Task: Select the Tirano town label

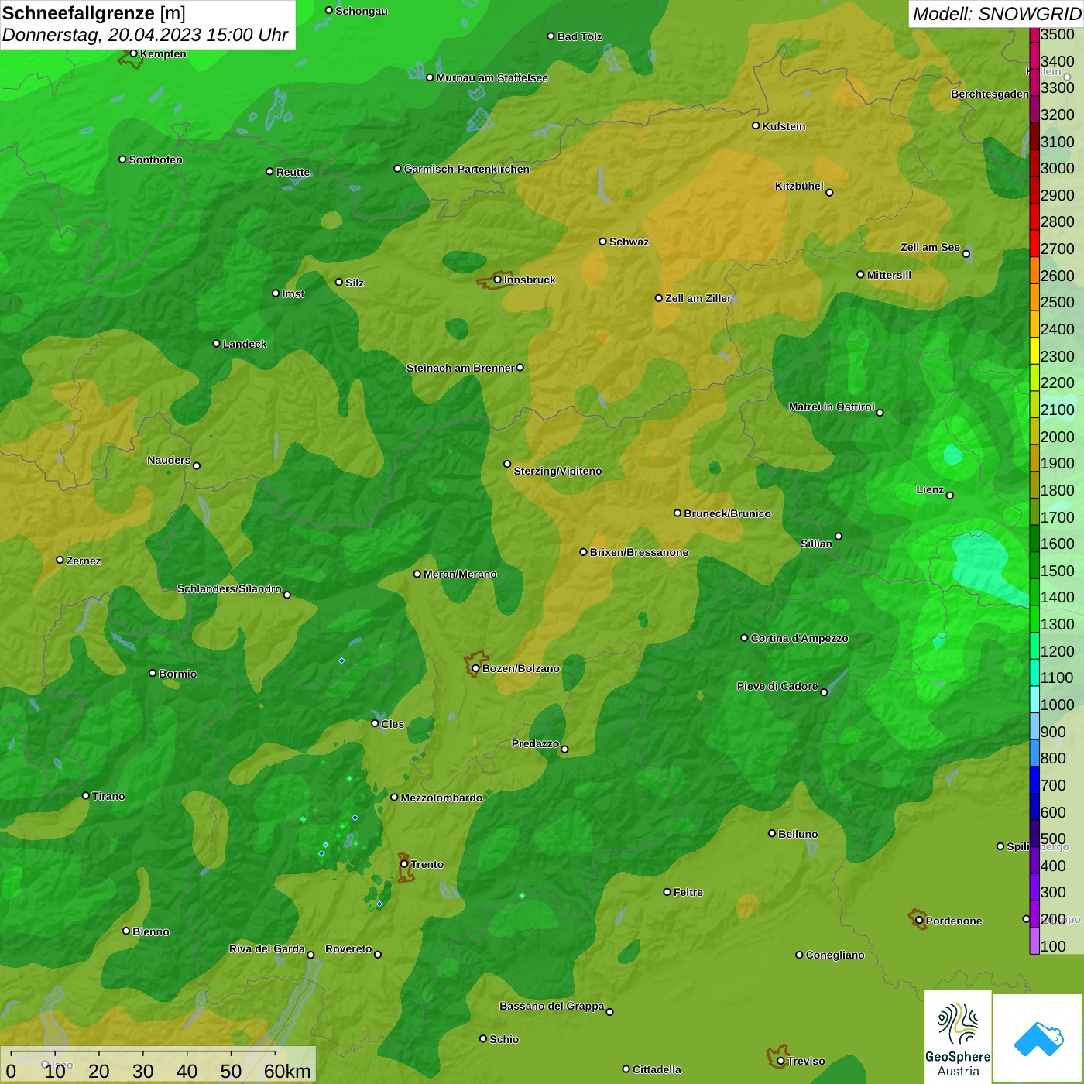Action: (x=108, y=796)
